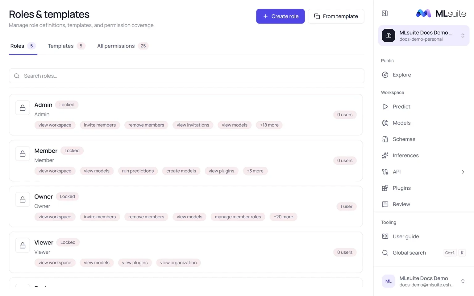The width and height of the screenshot is (474, 296).
Task: Open the Schemas section
Action: pos(423,139)
